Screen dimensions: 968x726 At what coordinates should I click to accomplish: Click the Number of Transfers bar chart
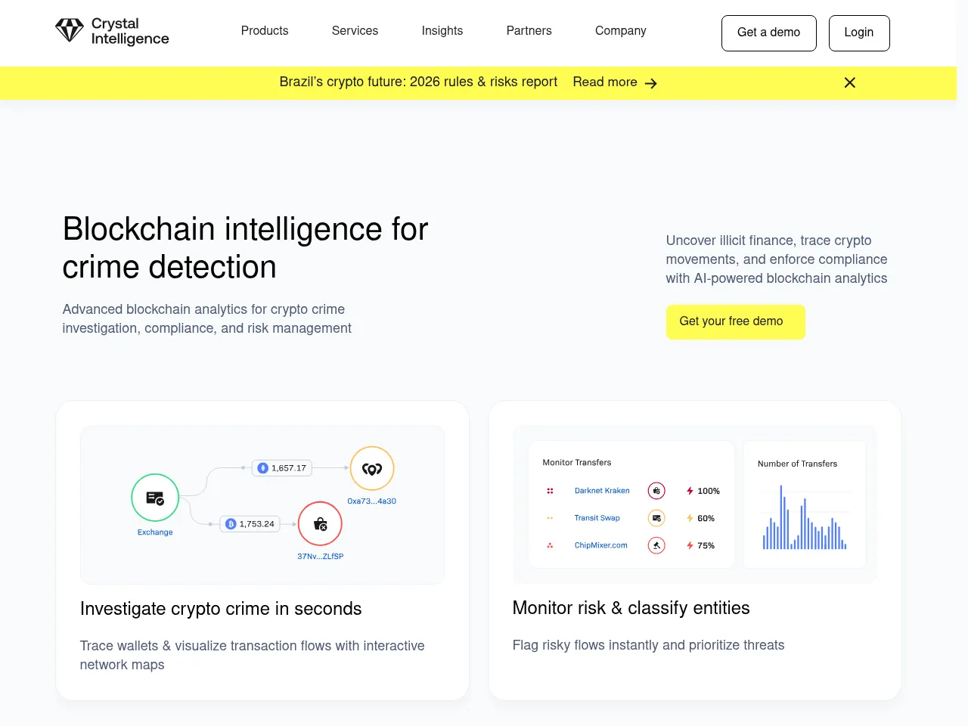[804, 520]
